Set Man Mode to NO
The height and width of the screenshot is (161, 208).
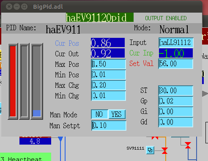99,114
